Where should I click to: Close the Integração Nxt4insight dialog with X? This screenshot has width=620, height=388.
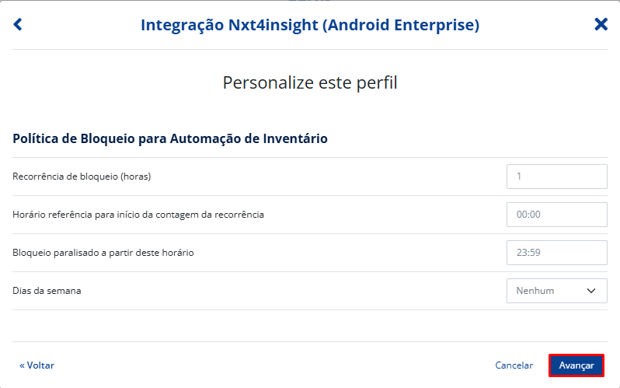601,25
